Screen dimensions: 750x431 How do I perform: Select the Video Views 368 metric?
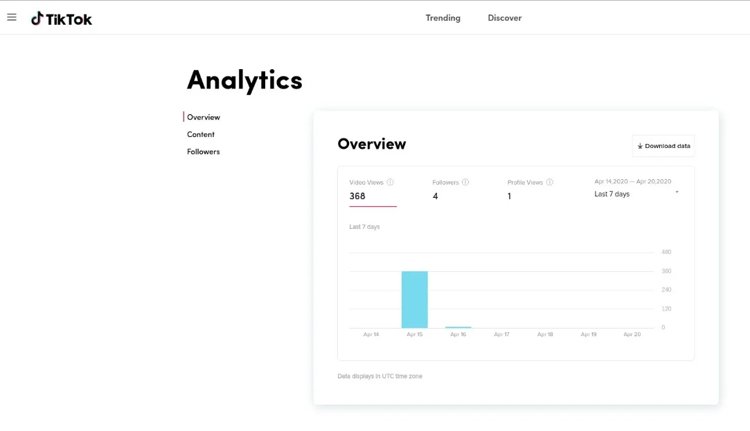[x=373, y=191]
